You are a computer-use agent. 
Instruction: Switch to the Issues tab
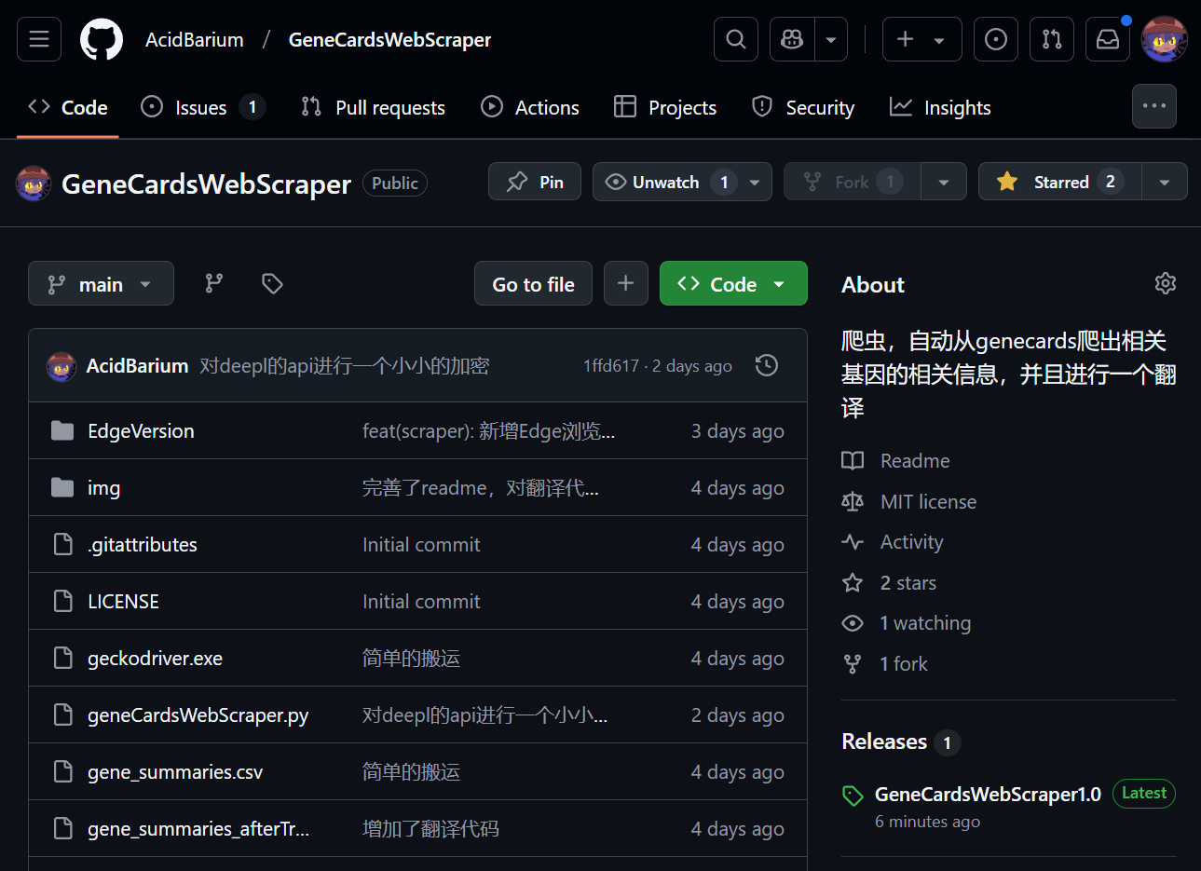pos(203,108)
